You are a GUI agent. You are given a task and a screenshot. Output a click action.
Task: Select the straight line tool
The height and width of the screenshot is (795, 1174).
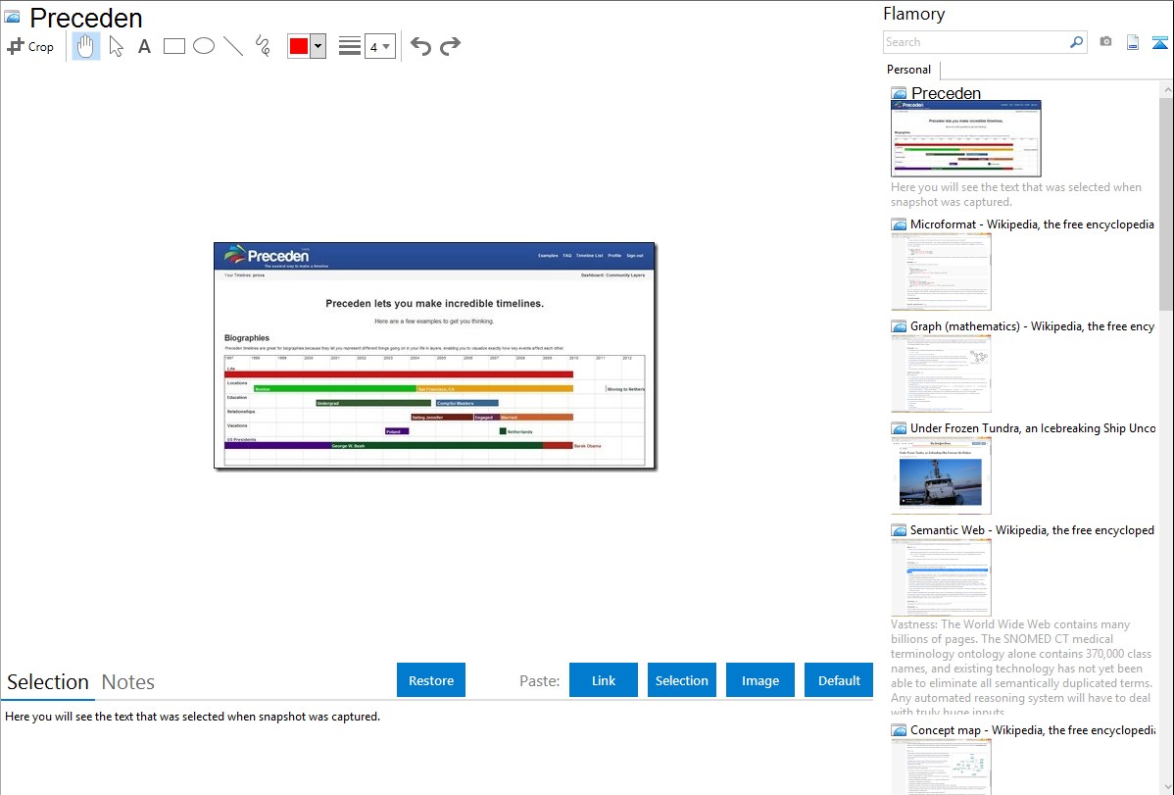(x=233, y=46)
